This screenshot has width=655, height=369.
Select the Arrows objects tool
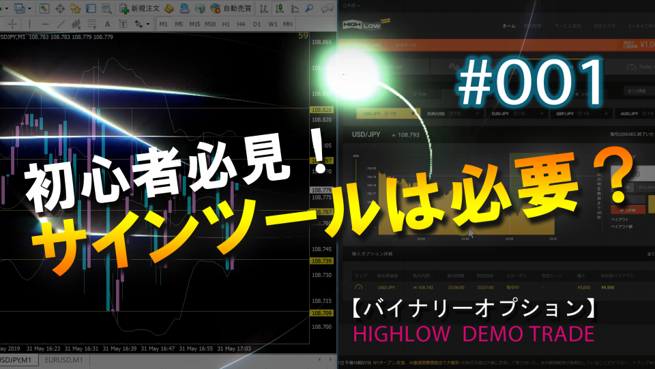coord(139,24)
